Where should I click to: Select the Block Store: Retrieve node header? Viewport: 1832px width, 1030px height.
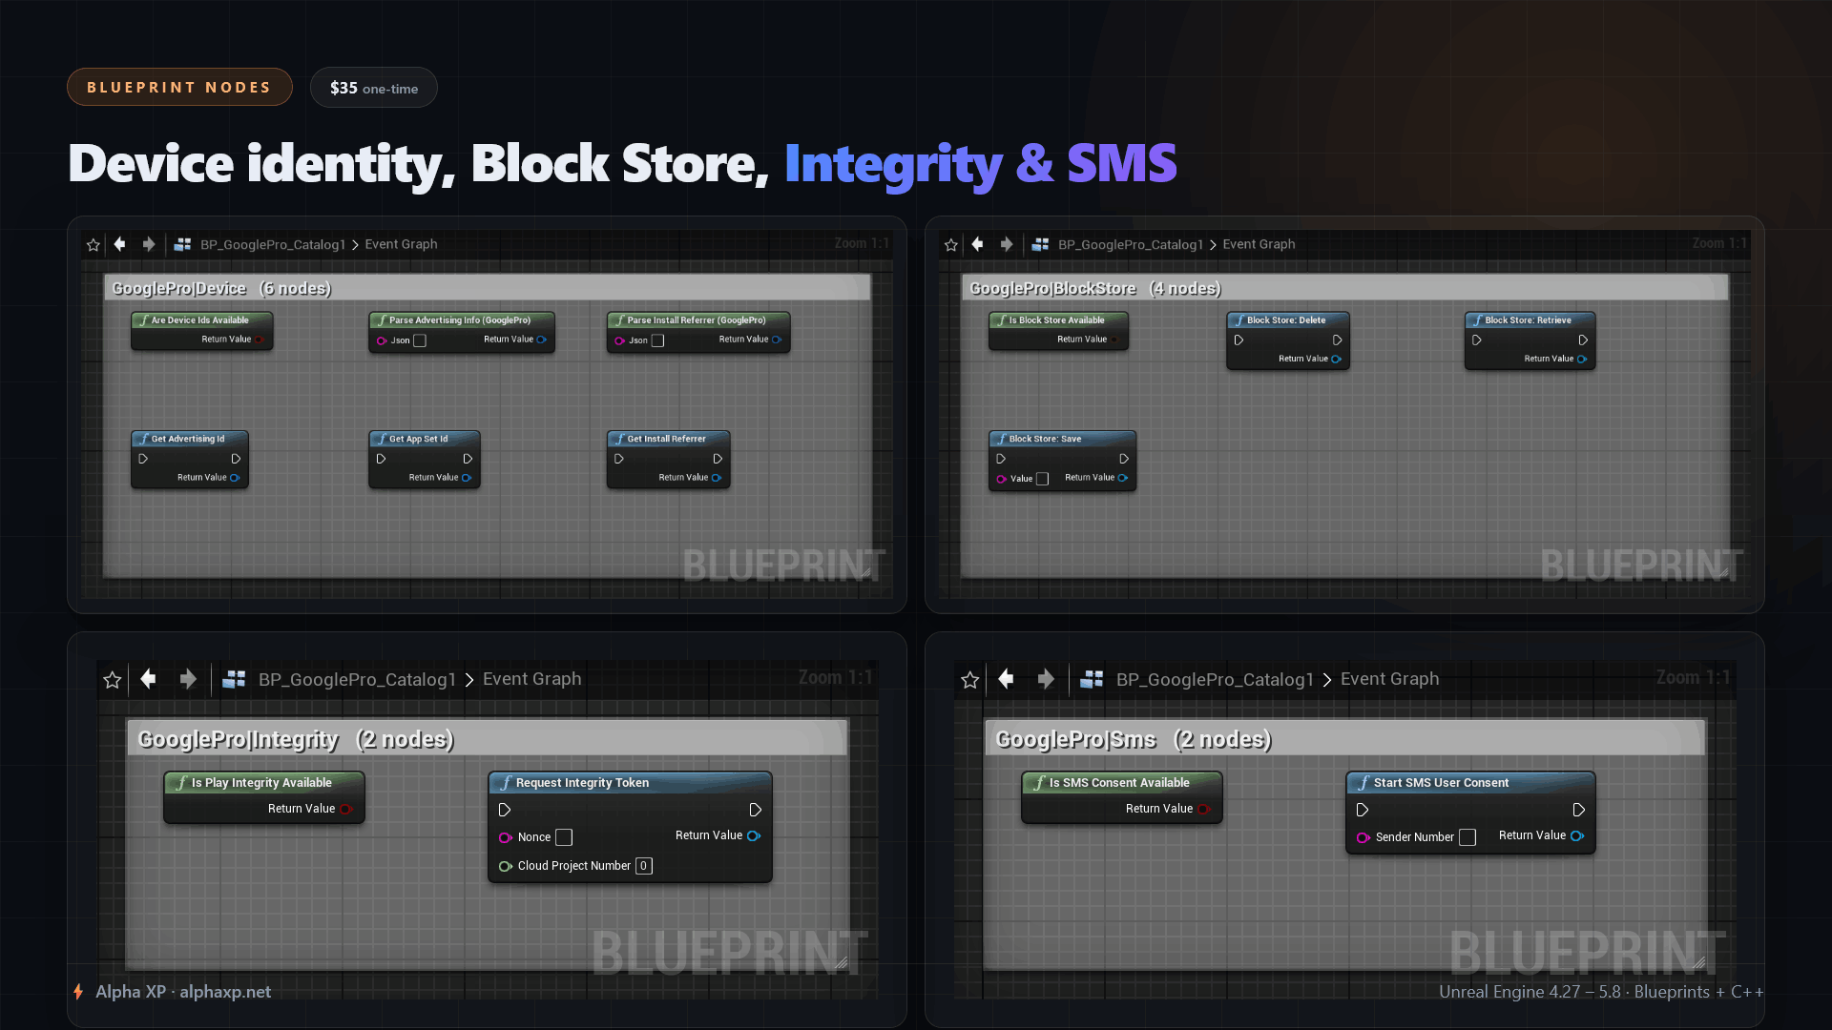tap(1530, 320)
